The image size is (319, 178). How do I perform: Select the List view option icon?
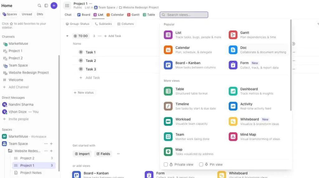click(168, 35)
